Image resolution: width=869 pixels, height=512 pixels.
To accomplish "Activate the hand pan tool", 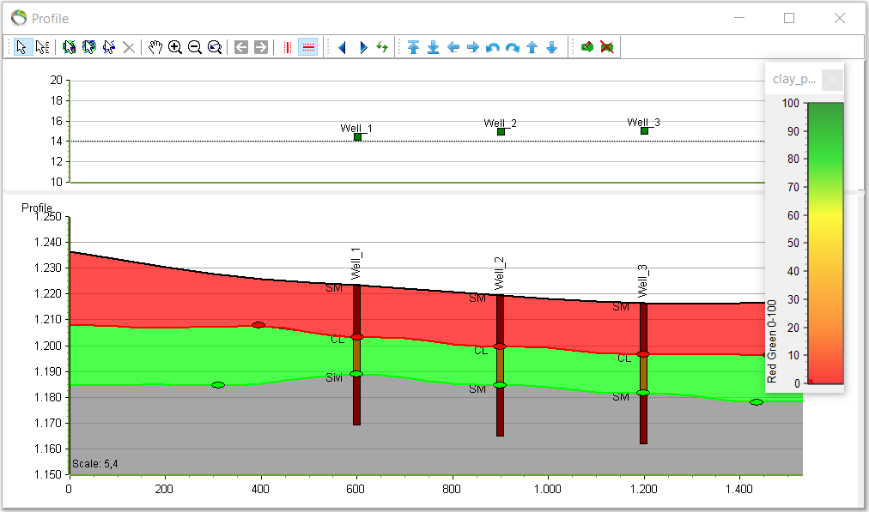I will (x=155, y=47).
